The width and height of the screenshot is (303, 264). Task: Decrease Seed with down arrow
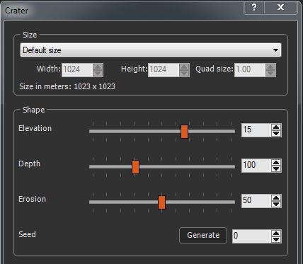pos(276,240)
